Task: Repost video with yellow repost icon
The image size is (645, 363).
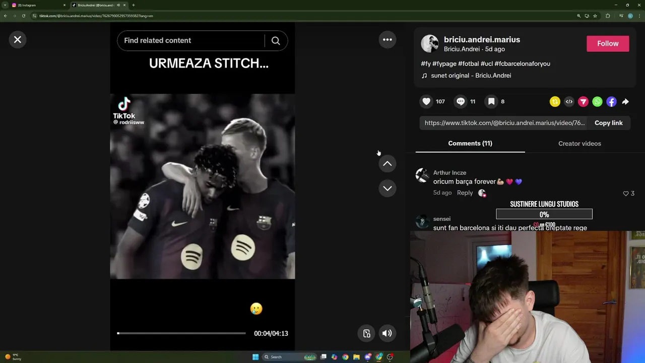Action: (x=555, y=101)
